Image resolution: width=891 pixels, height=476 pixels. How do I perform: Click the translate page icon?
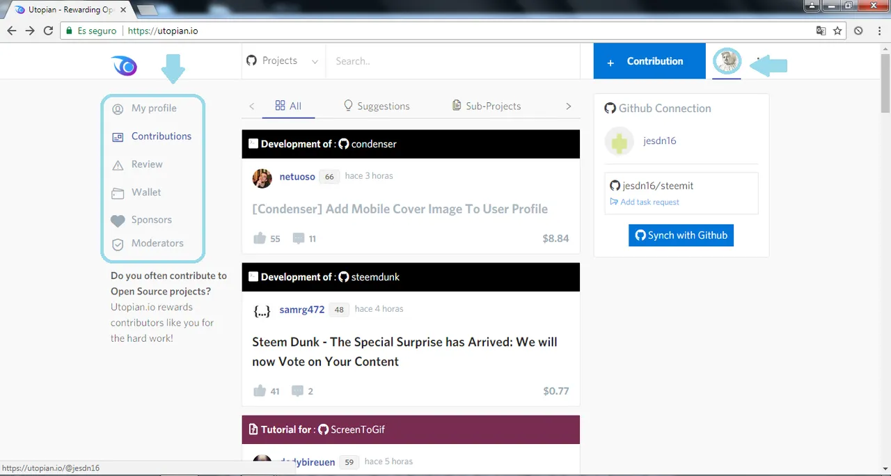pyautogui.click(x=821, y=31)
